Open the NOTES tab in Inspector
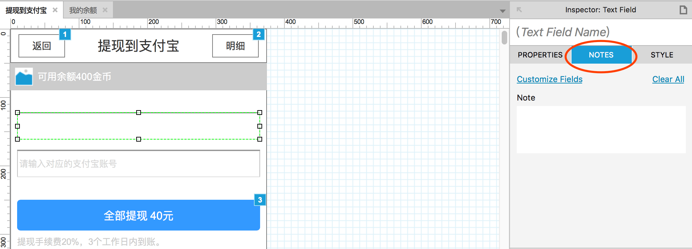This screenshot has width=692, height=249. (x=601, y=55)
